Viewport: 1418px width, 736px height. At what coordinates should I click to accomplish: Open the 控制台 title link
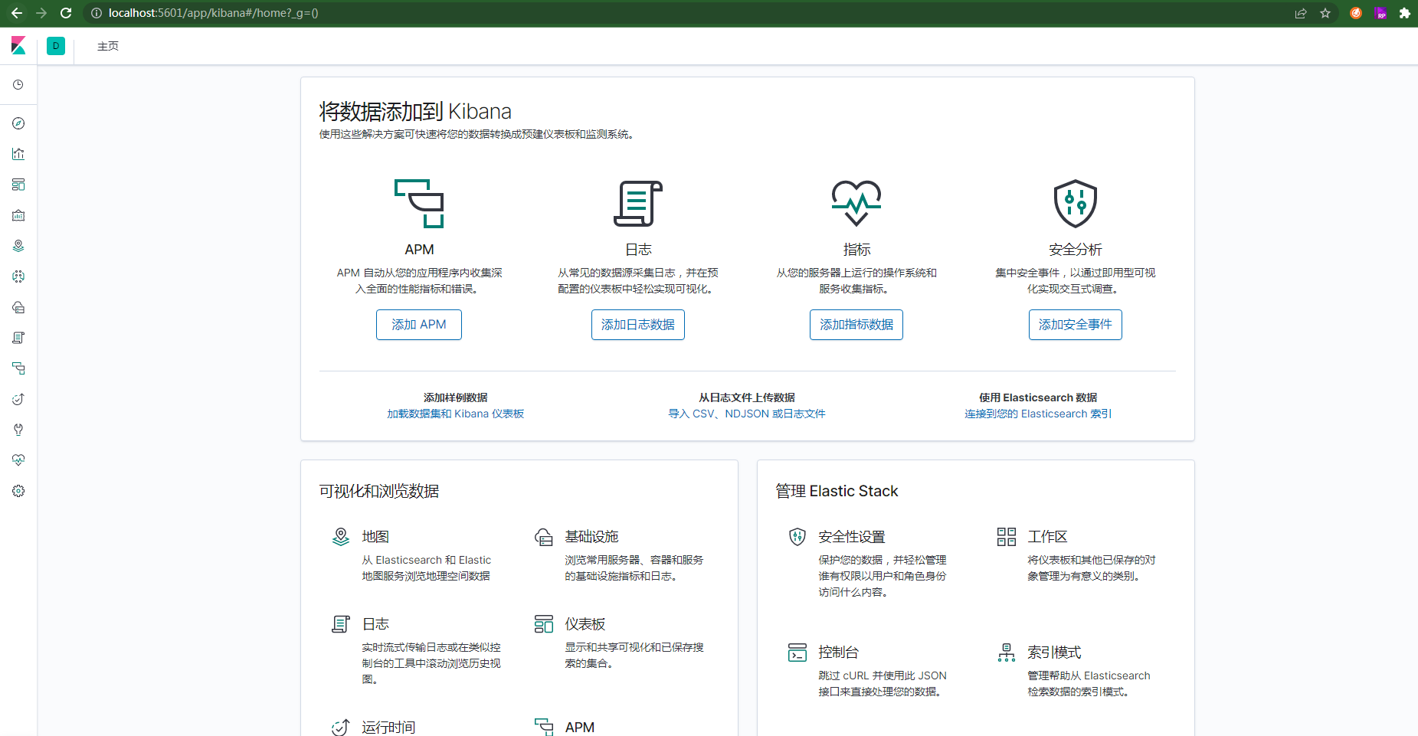tap(838, 653)
